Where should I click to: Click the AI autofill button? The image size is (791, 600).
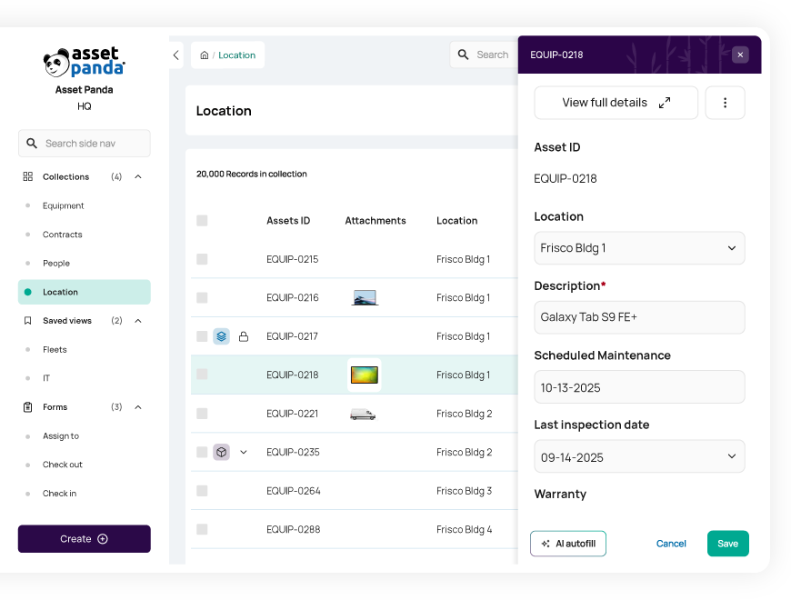pos(568,544)
